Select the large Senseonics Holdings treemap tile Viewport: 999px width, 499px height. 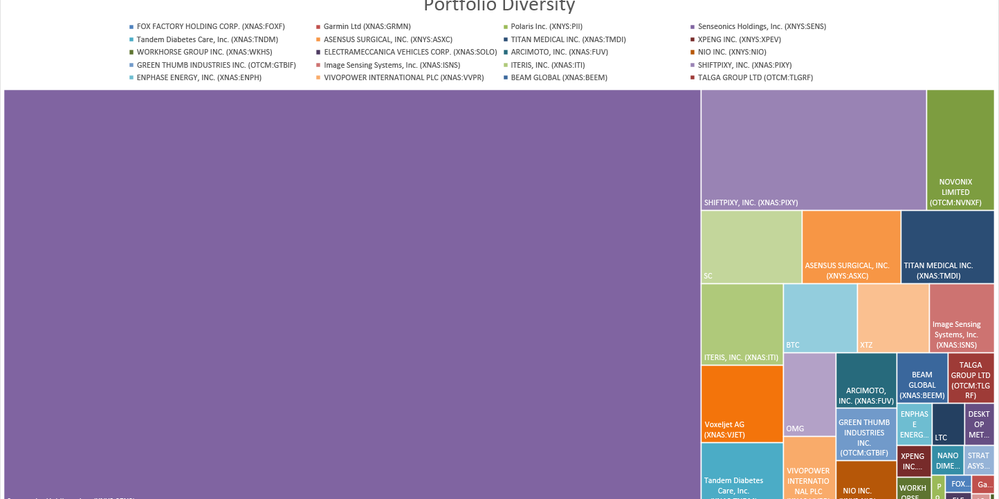click(x=352, y=294)
